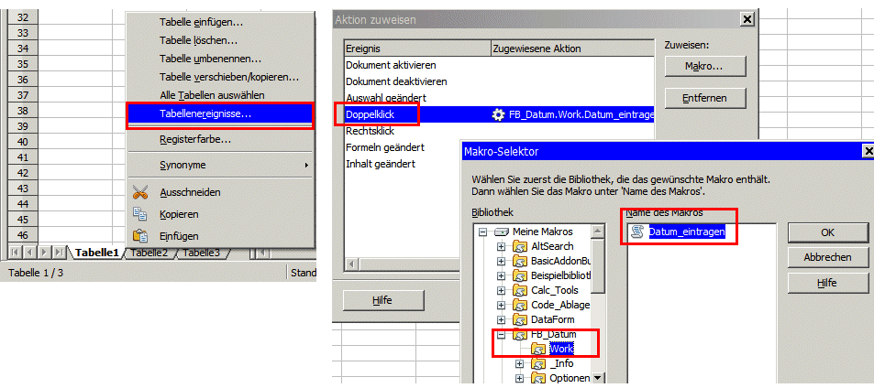Select the Datum_eintragen macro script icon

(636, 232)
